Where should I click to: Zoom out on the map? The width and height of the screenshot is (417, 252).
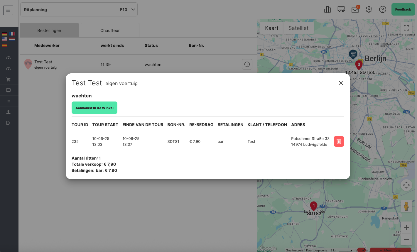coord(406,239)
